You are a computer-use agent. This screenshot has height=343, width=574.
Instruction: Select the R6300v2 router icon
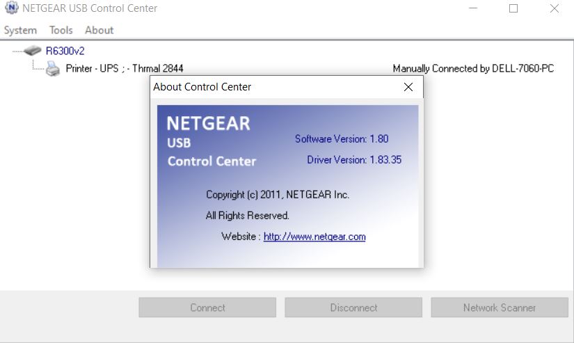(32, 51)
